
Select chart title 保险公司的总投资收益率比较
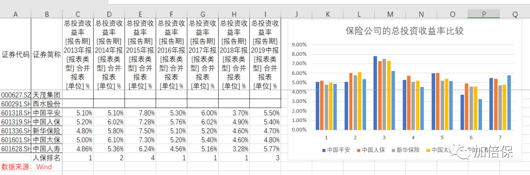coord(405,31)
